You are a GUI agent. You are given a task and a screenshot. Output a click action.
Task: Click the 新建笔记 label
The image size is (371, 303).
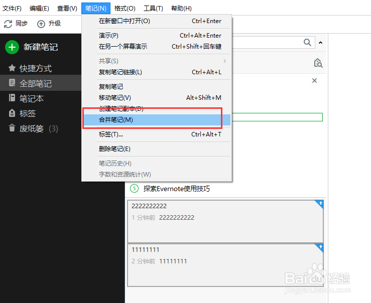click(41, 47)
